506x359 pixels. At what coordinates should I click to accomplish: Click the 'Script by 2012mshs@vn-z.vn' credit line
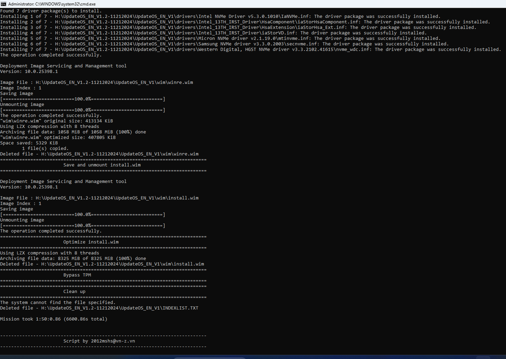pos(99,341)
